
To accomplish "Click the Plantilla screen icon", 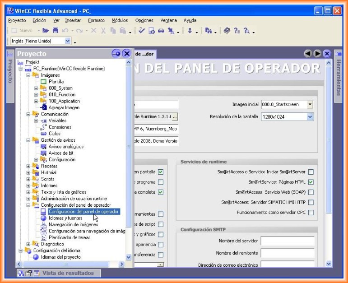I will 44,82.
